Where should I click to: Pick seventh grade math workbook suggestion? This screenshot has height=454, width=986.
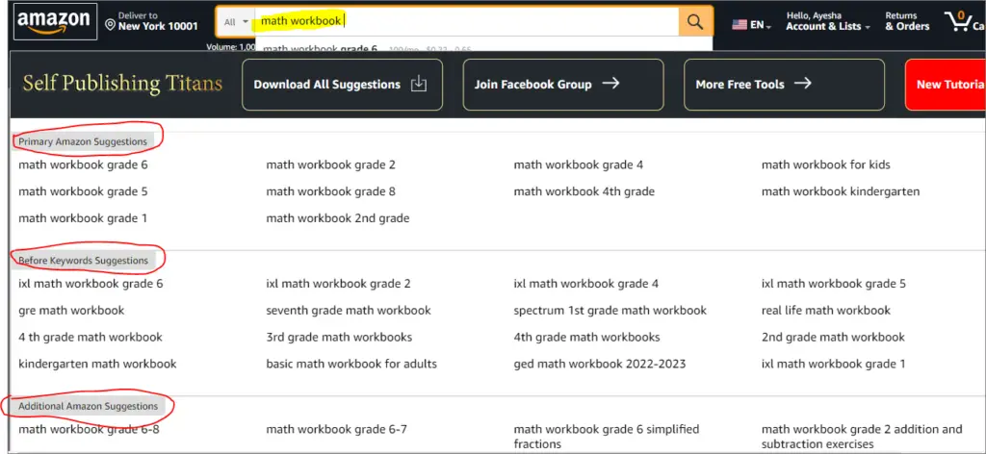tap(349, 311)
